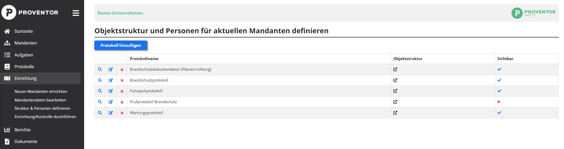Collapse the Einrichtung sidebar section
Image resolution: width=564 pixels, height=149 pixels.
coord(40,78)
